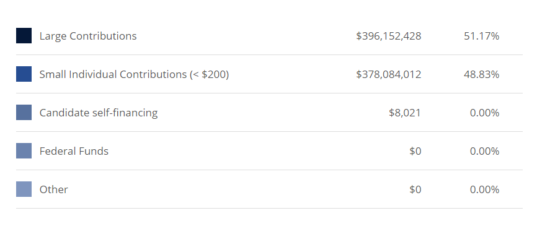537x234 pixels.
Task: Select the Candidate self-financing label
Action: click(x=99, y=113)
